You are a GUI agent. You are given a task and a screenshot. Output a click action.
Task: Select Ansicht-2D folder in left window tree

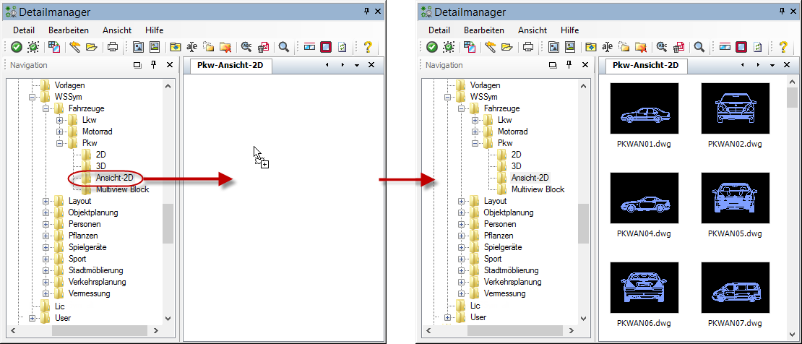[x=116, y=178]
